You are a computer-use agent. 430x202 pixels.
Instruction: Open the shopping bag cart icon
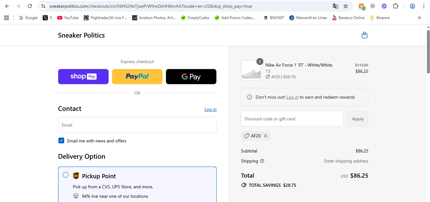click(364, 35)
